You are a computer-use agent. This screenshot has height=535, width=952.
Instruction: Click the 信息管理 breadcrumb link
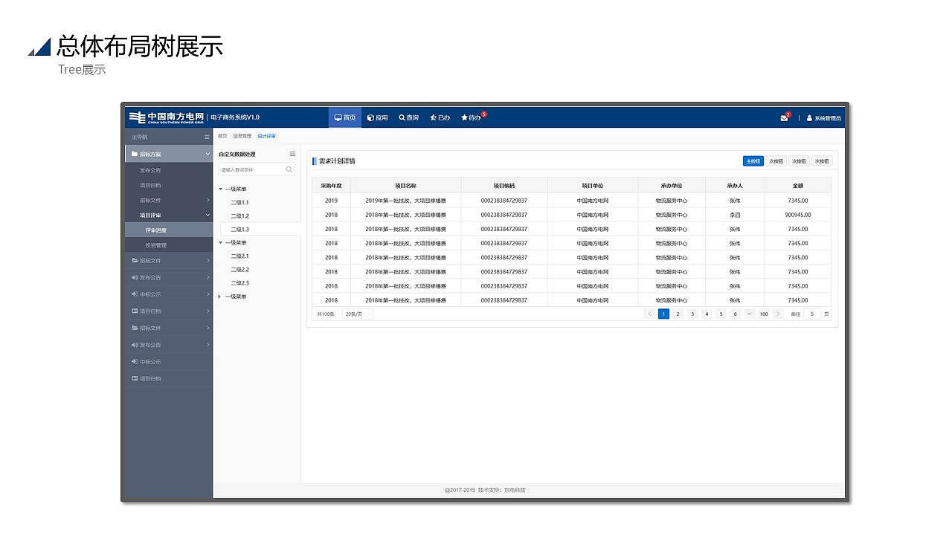coord(242,137)
